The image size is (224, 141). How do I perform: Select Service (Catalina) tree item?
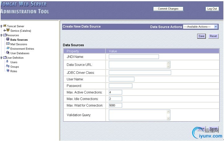(x=21, y=31)
